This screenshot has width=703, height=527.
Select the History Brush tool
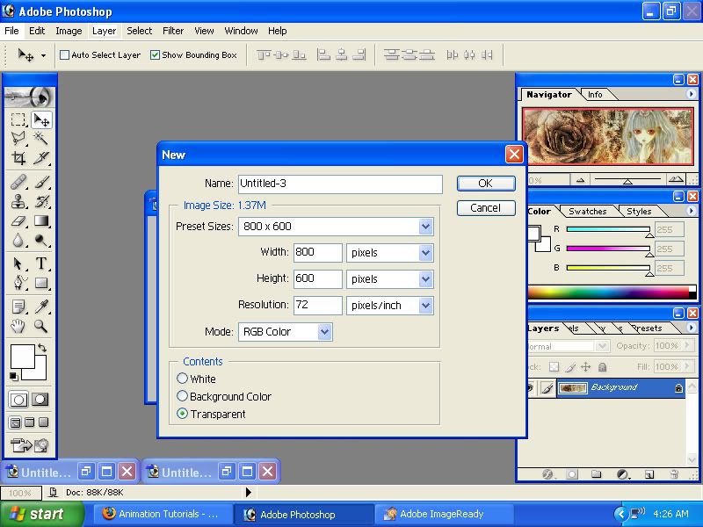coord(41,202)
